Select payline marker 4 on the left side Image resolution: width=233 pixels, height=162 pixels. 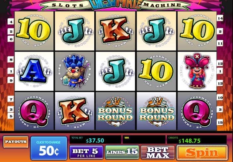pyautogui.click(x=11, y=21)
